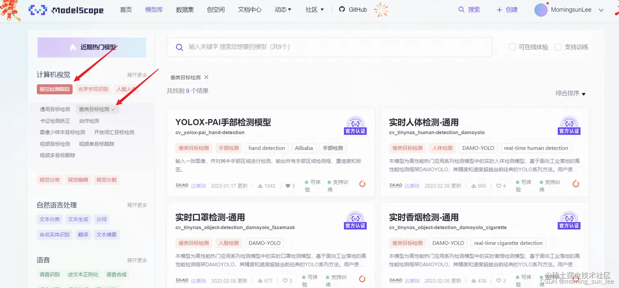Enable the 支持训练 checkbox

click(x=558, y=47)
